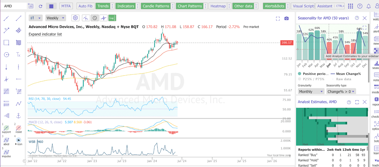Click the AMD symbol input field

click(14, 6)
